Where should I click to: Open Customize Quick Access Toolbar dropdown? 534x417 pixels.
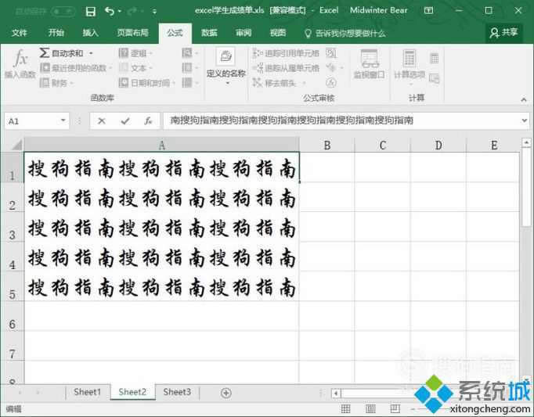tap(154, 12)
